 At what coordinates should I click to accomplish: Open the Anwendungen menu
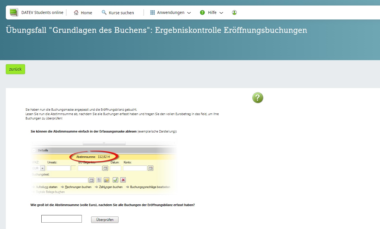click(x=170, y=12)
